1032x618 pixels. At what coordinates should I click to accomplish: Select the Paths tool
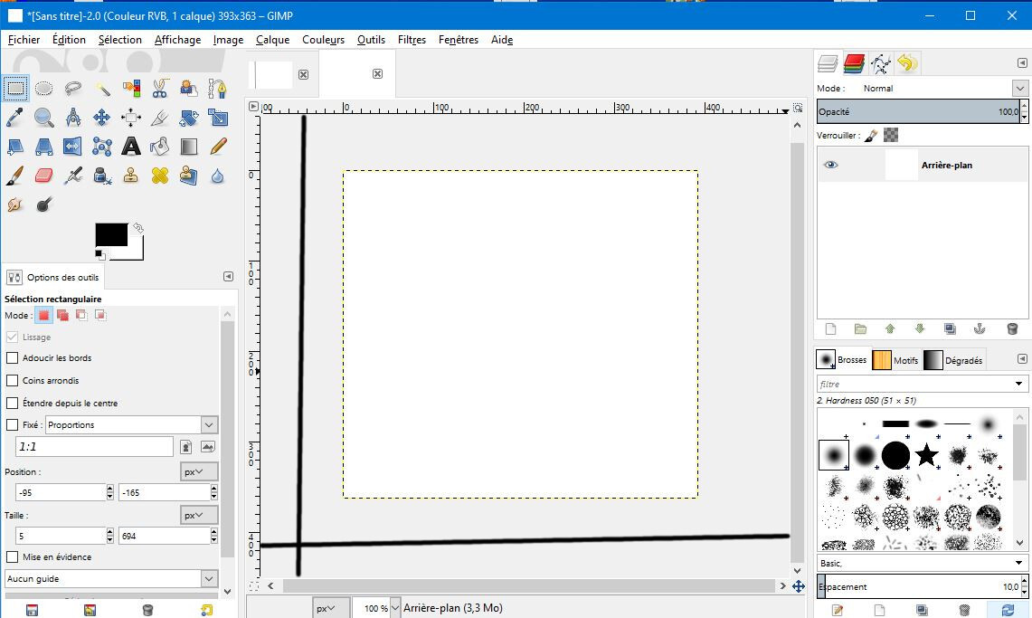point(218,88)
